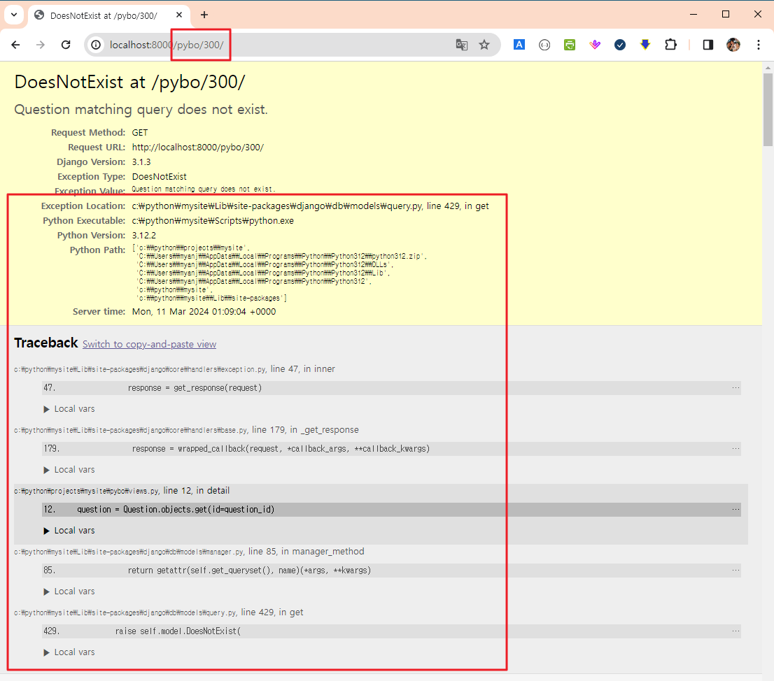Toggle the browser side panel
This screenshot has height=681, width=774.
point(708,45)
